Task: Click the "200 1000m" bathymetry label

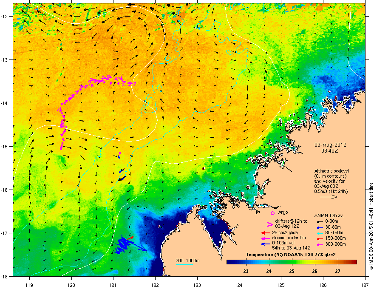Action: click(187, 261)
